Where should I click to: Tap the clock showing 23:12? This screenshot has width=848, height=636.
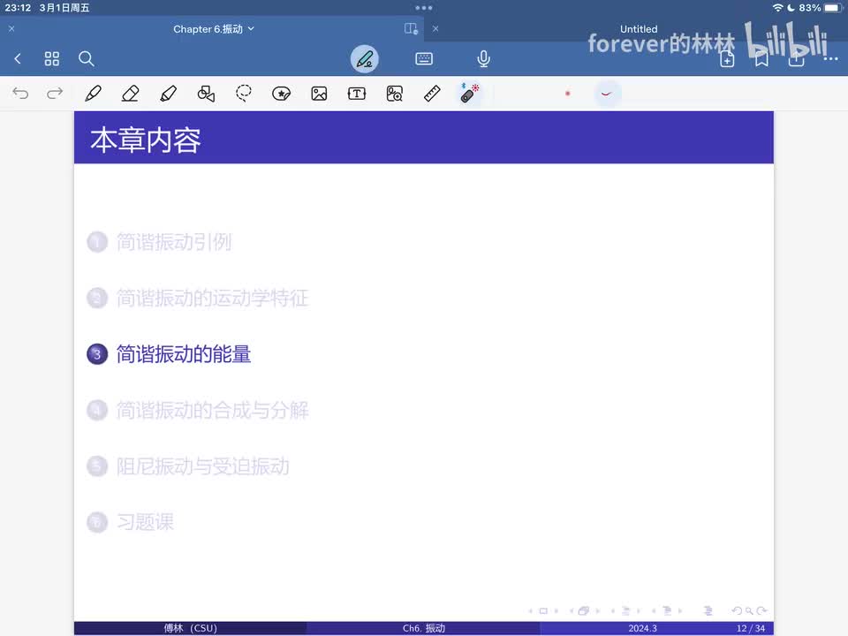18,8
